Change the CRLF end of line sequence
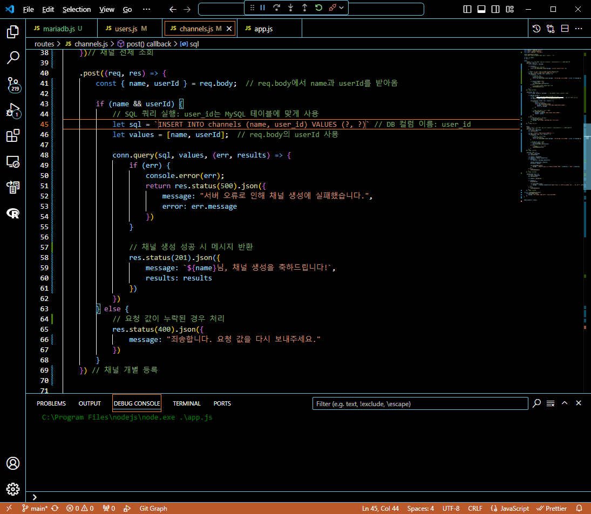Screen dimensions: 591x514 475,509
